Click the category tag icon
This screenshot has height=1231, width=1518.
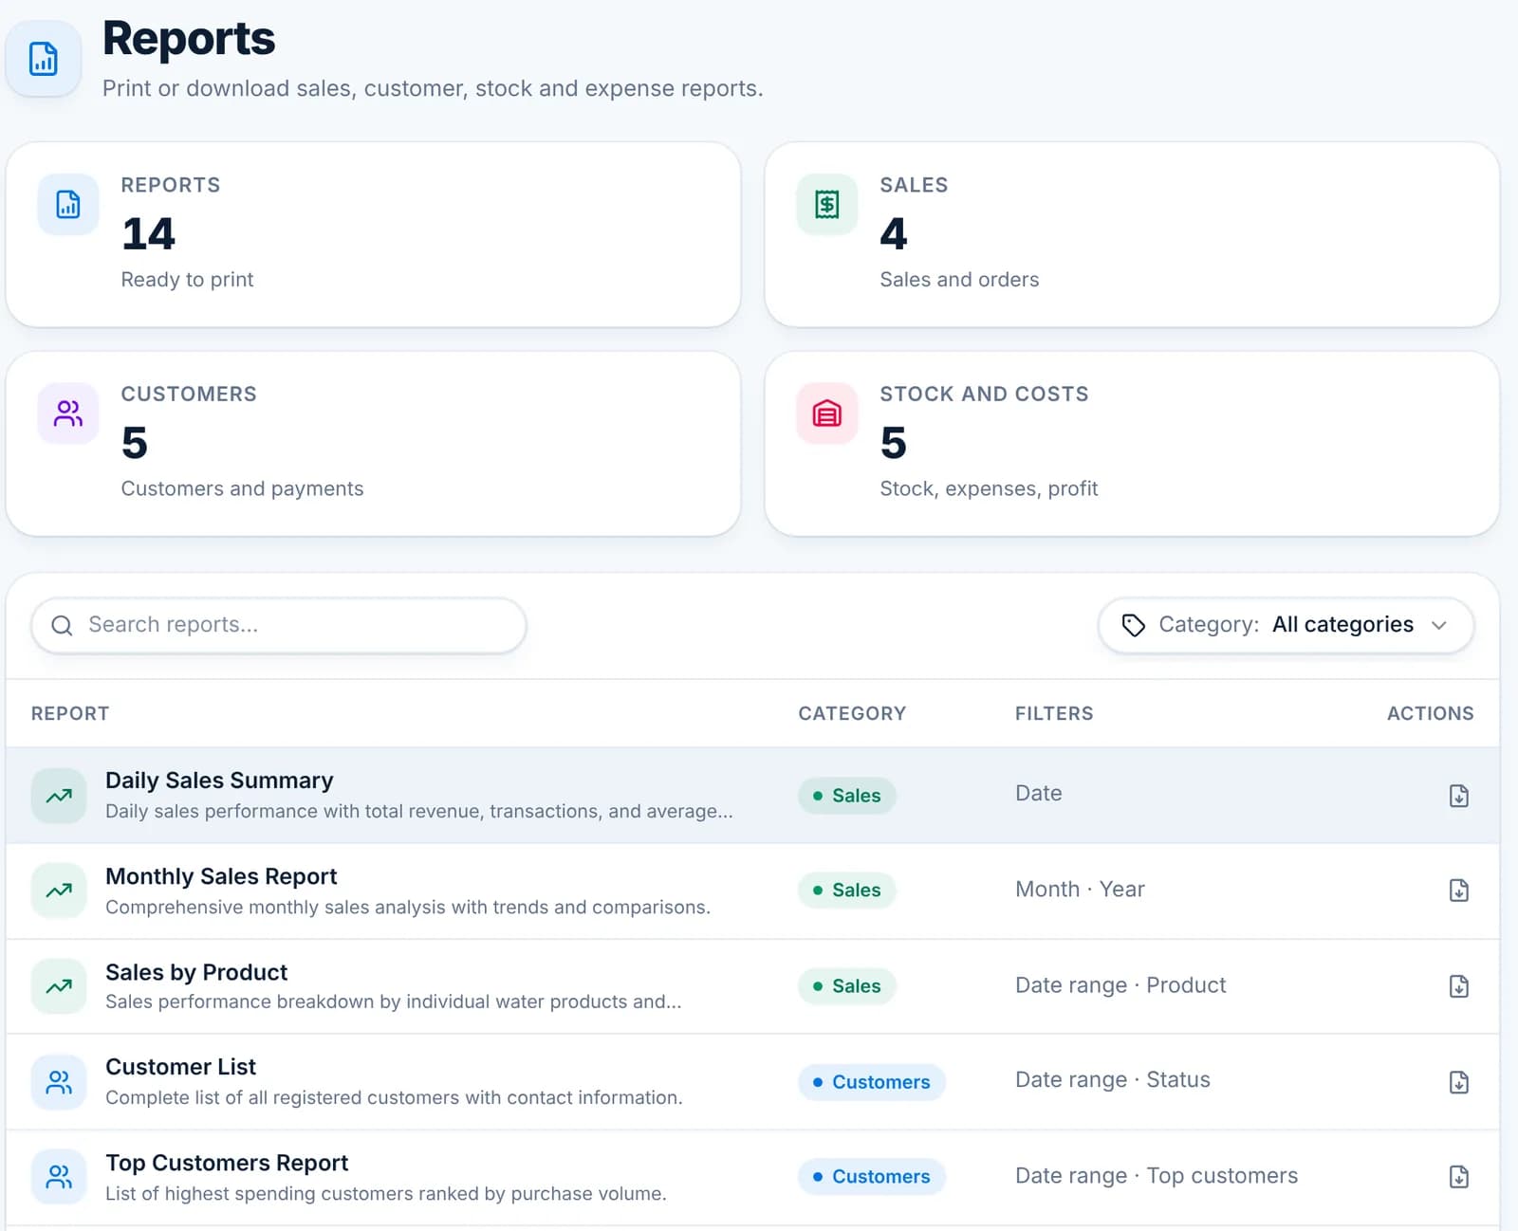coord(1134,625)
